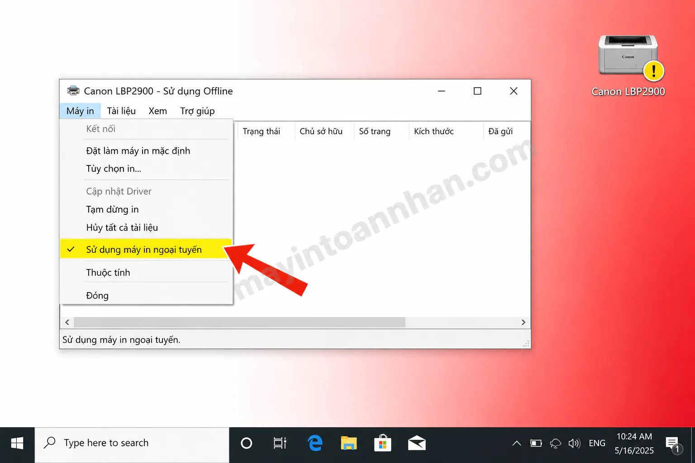The width and height of the screenshot is (695, 463).
Task: Open File Explorer from the taskbar
Action: pyautogui.click(x=349, y=443)
